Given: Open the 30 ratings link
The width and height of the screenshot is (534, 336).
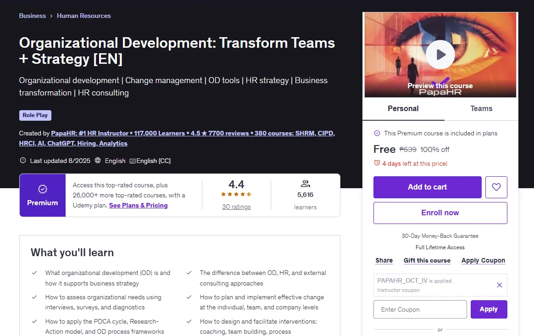Looking at the screenshot, I should (x=236, y=207).
